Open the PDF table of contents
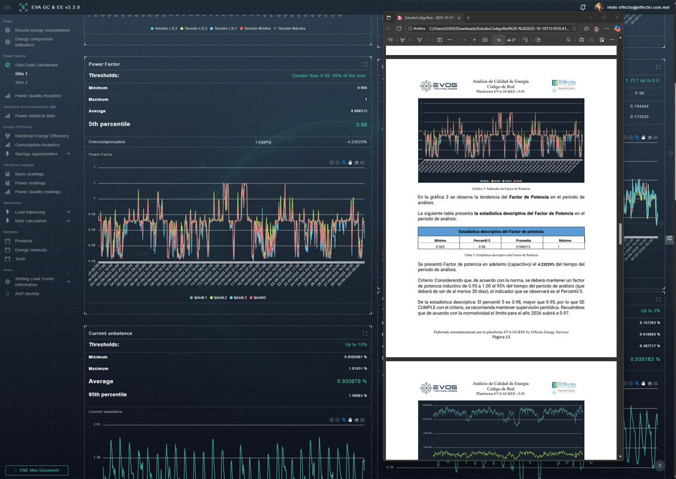Viewport: 676px width, 479px height. (391, 39)
